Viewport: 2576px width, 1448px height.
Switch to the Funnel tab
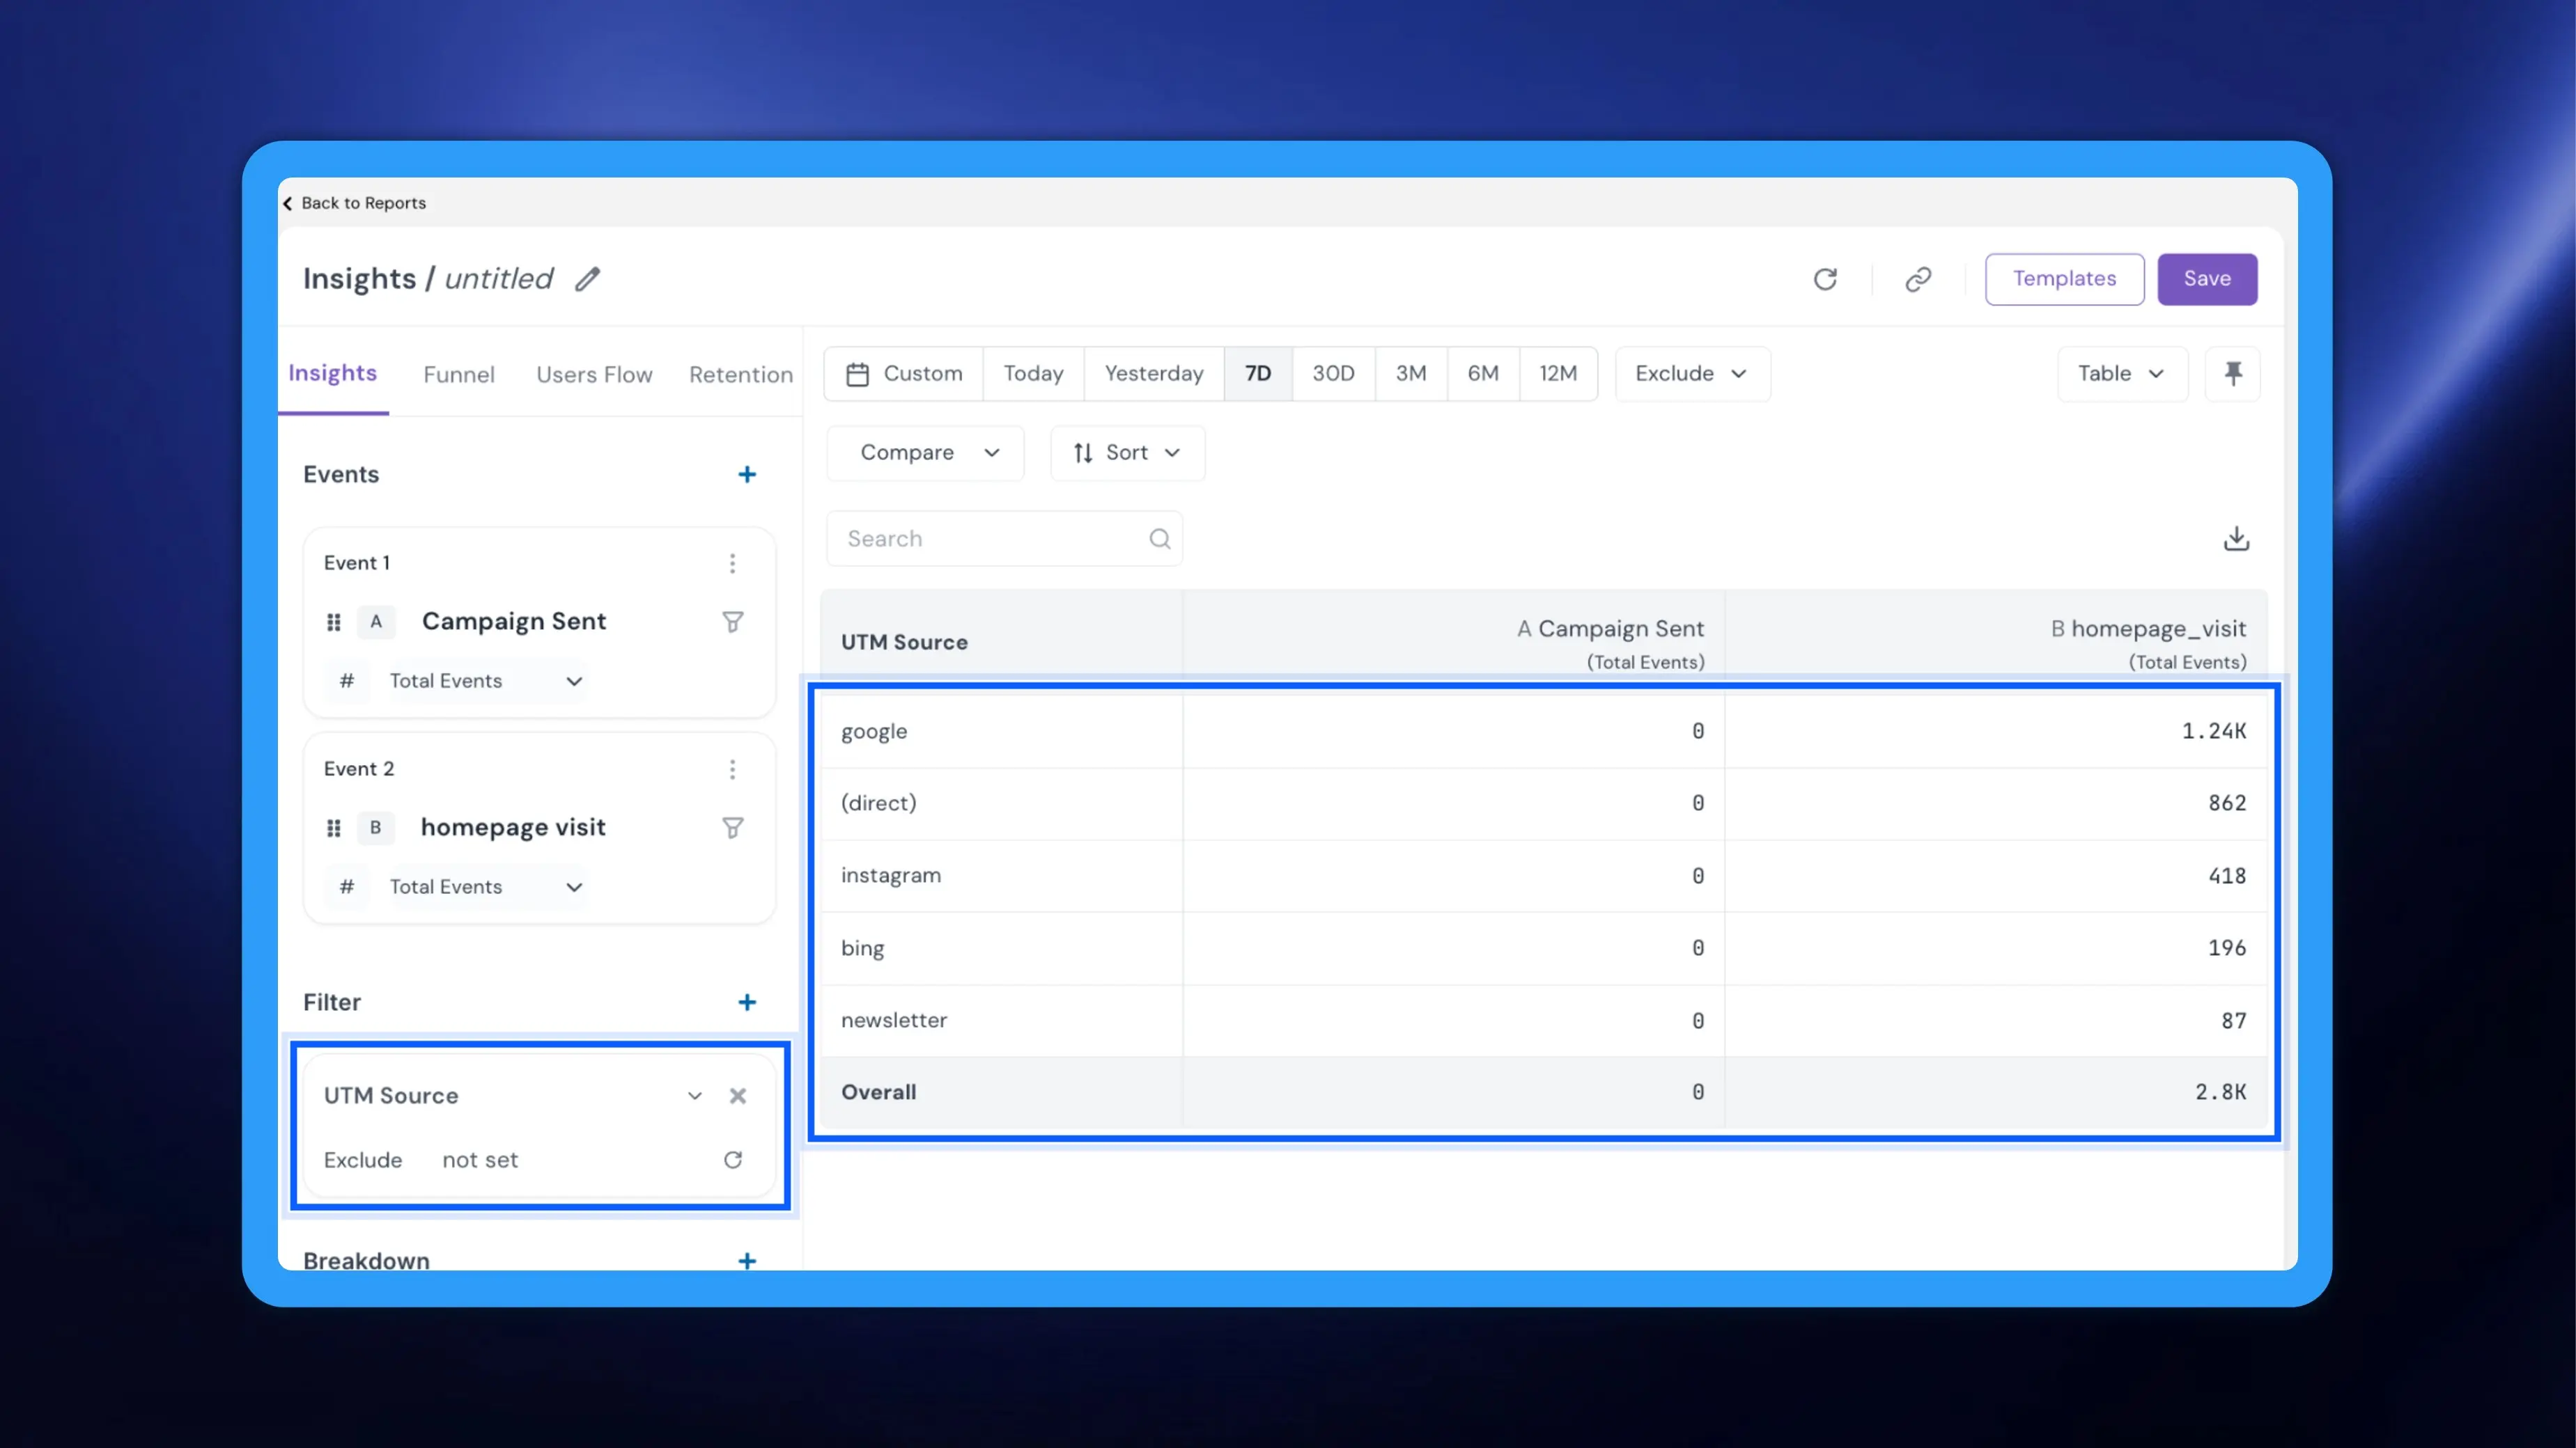click(x=459, y=375)
